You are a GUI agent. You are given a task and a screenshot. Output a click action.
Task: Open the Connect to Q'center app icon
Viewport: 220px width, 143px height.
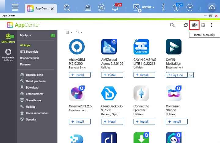coord(141,93)
